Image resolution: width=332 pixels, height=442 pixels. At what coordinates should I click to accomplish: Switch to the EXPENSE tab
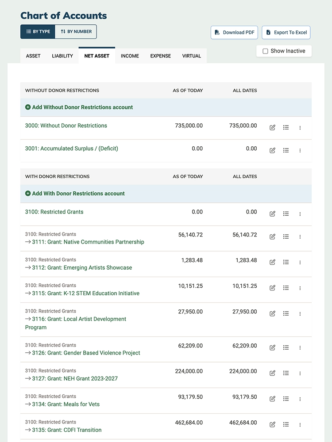click(x=160, y=56)
